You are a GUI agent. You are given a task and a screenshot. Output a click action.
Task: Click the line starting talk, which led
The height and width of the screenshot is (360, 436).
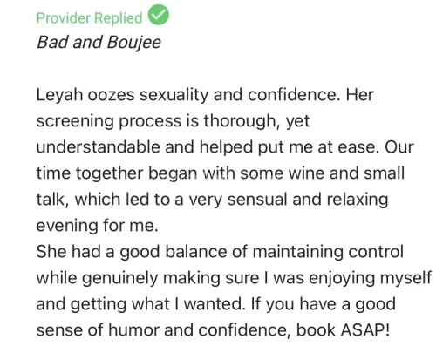(212, 200)
